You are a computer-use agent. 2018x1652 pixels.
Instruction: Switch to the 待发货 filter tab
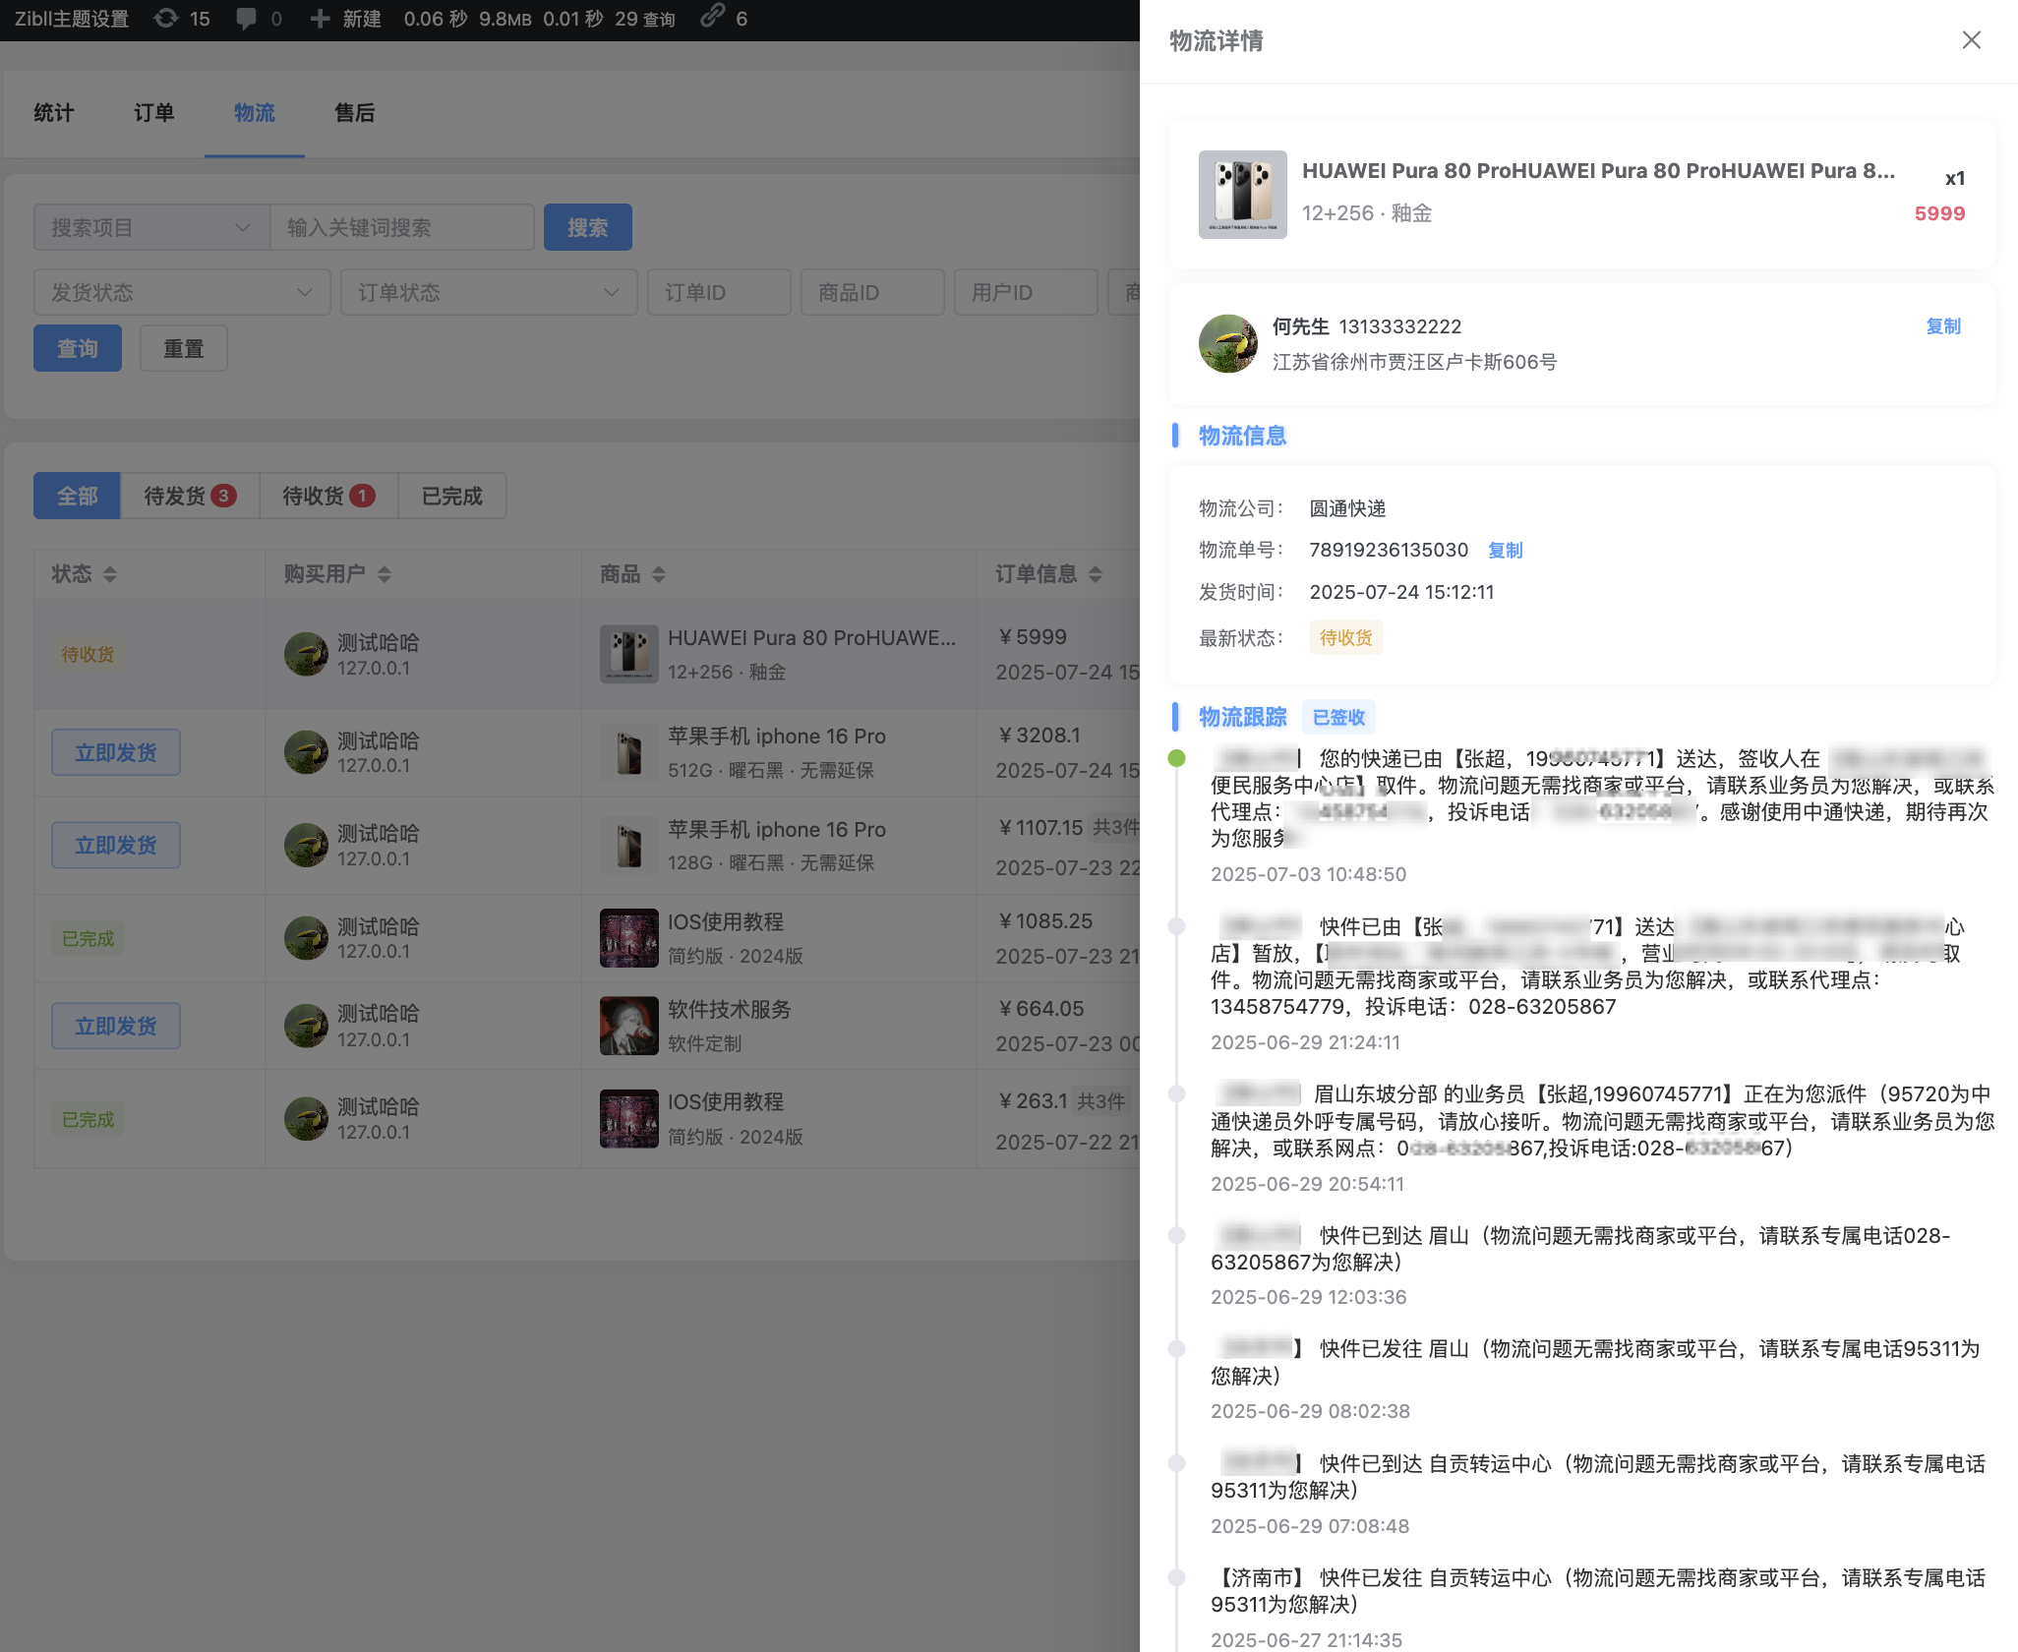(189, 496)
